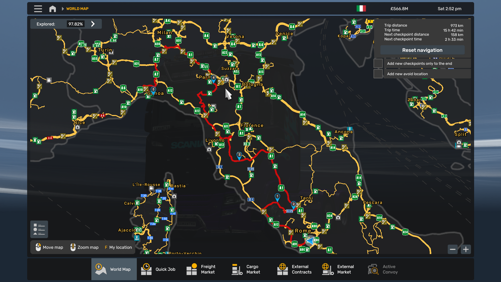Screen dimensions: 501x282
Task: Go to the home screen icon
Action: (x=52, y=9)
